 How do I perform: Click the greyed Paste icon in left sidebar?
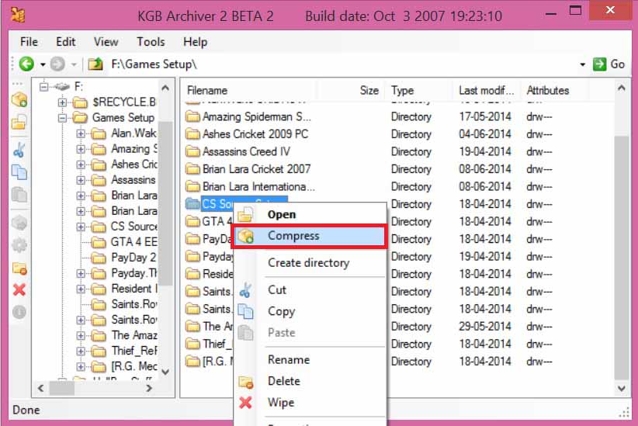[x=19, y=195]
